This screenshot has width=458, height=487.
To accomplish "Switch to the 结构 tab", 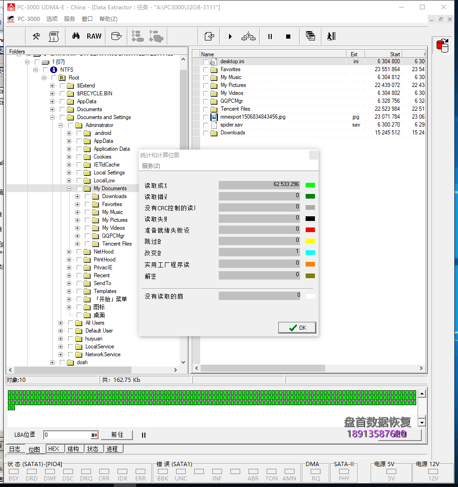I will (x=73, y=449).
